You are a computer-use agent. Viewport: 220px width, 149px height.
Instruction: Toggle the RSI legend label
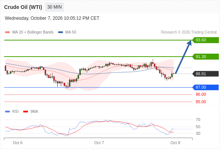(15, 112)
